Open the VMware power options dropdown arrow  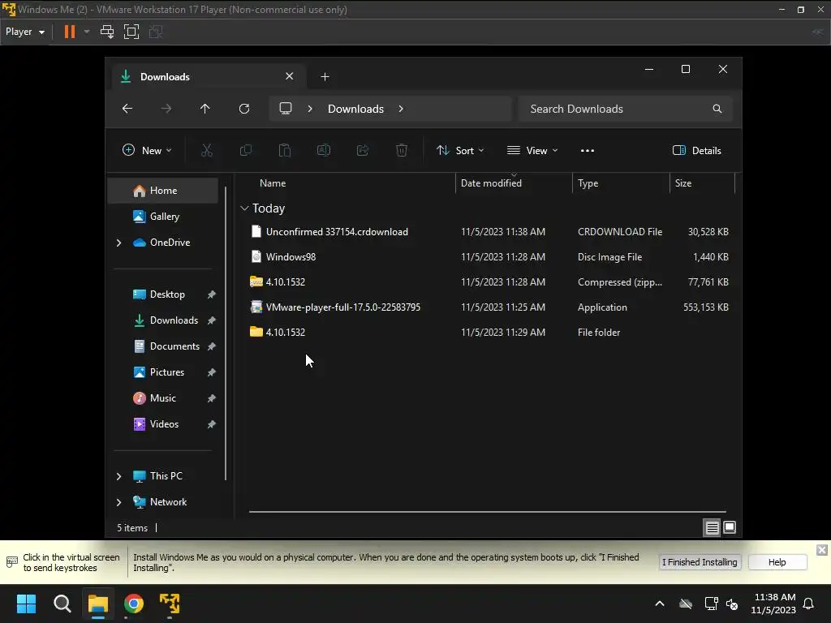tap(87, 32)
